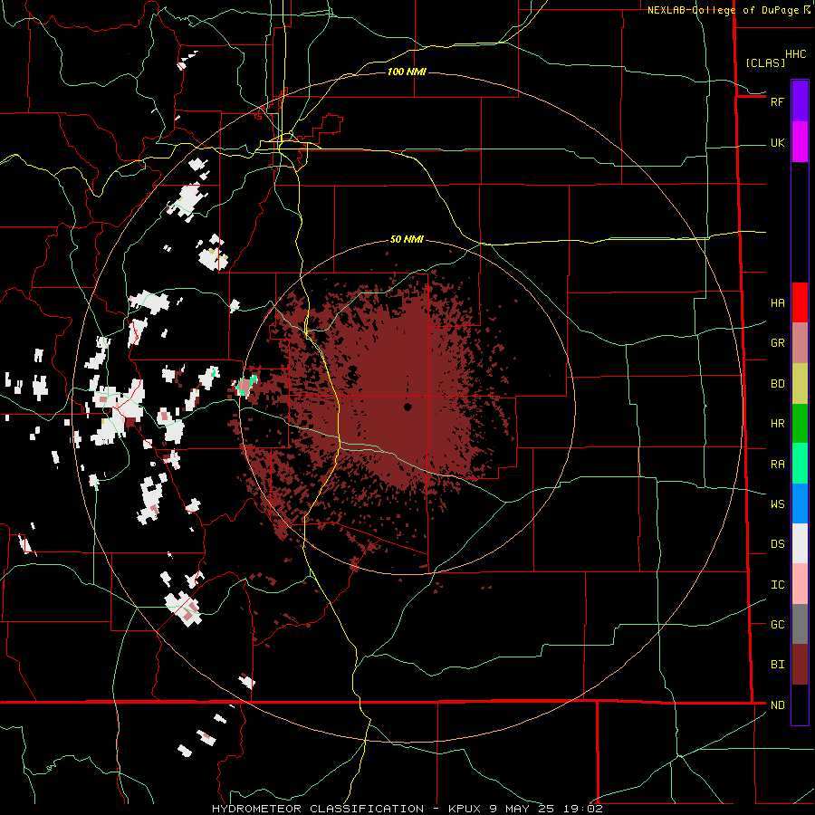
Task: Click the BD legend label
Action: tap(777, 384)
